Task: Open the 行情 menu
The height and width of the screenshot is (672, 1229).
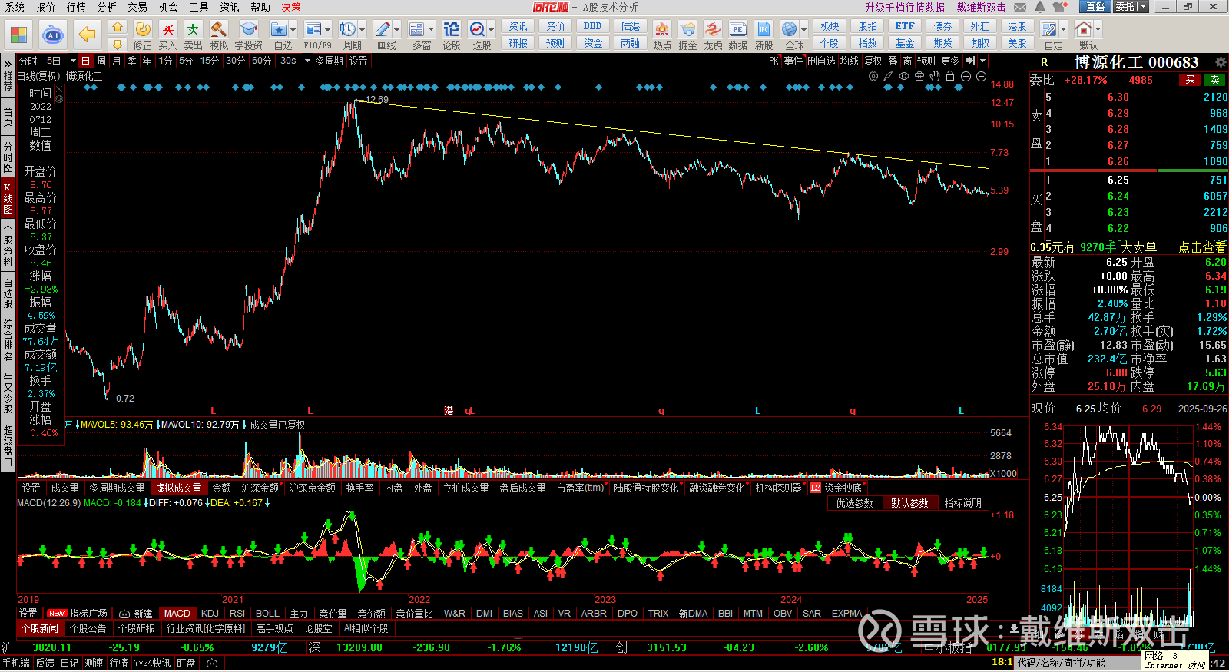Action: (x=76, y=7)
